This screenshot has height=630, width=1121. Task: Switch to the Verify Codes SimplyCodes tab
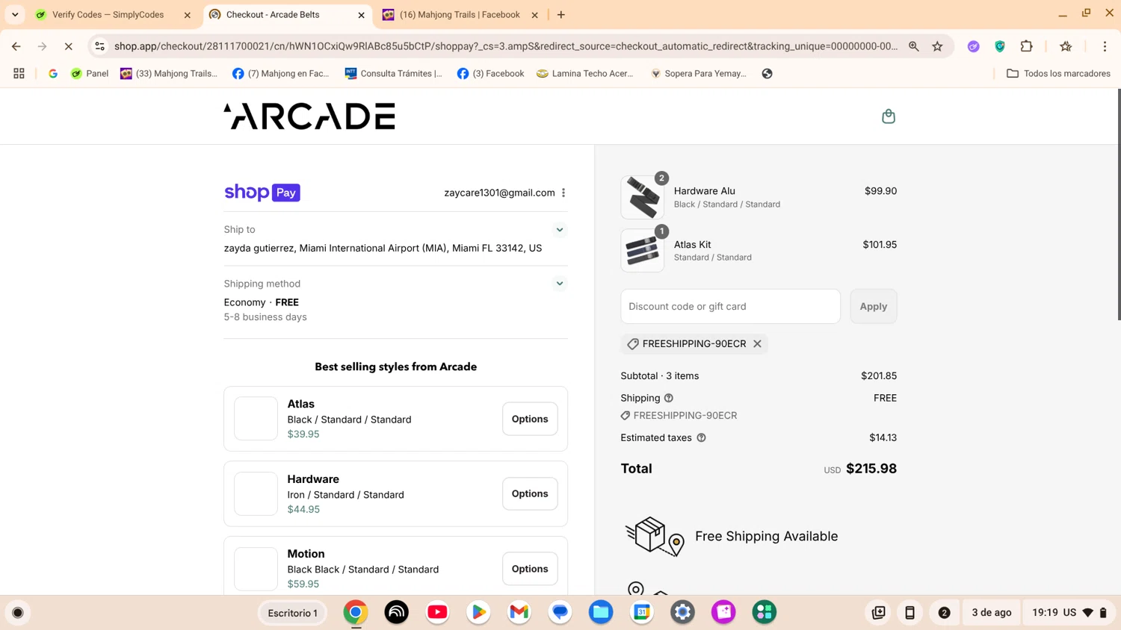tap(108, 15)
